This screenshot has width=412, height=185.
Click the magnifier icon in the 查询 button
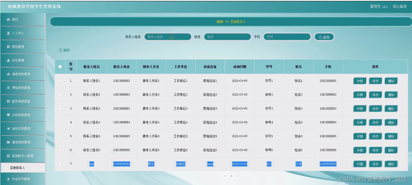320,37
